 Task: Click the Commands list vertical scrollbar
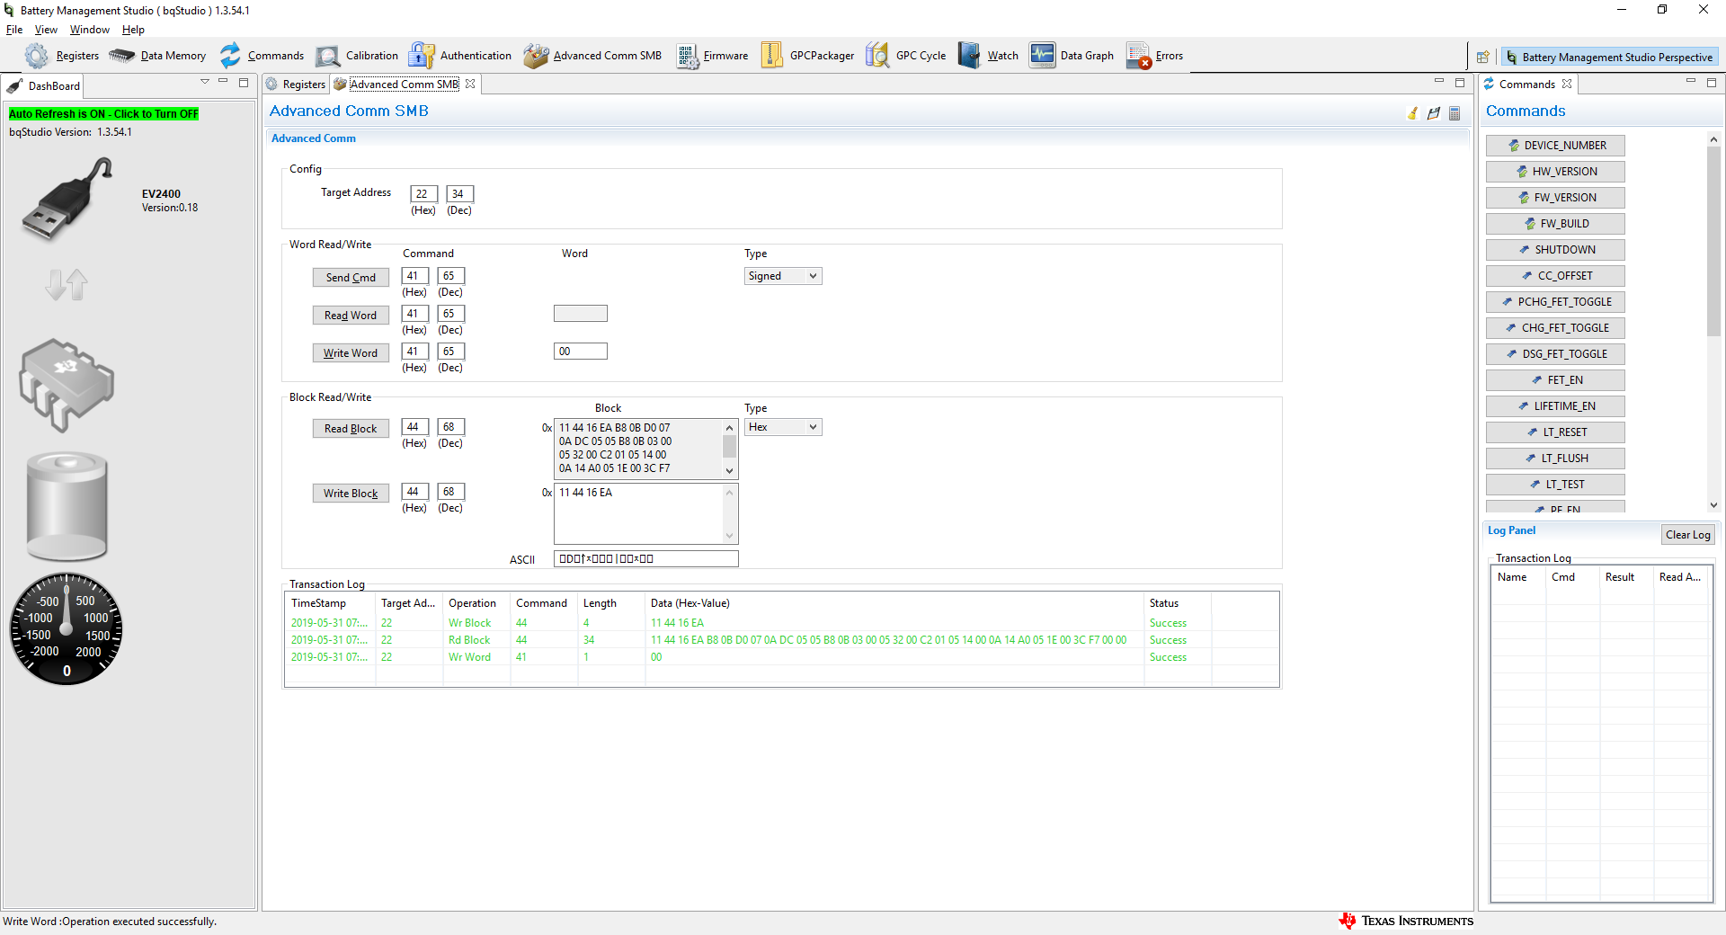tap(1713, 243)
